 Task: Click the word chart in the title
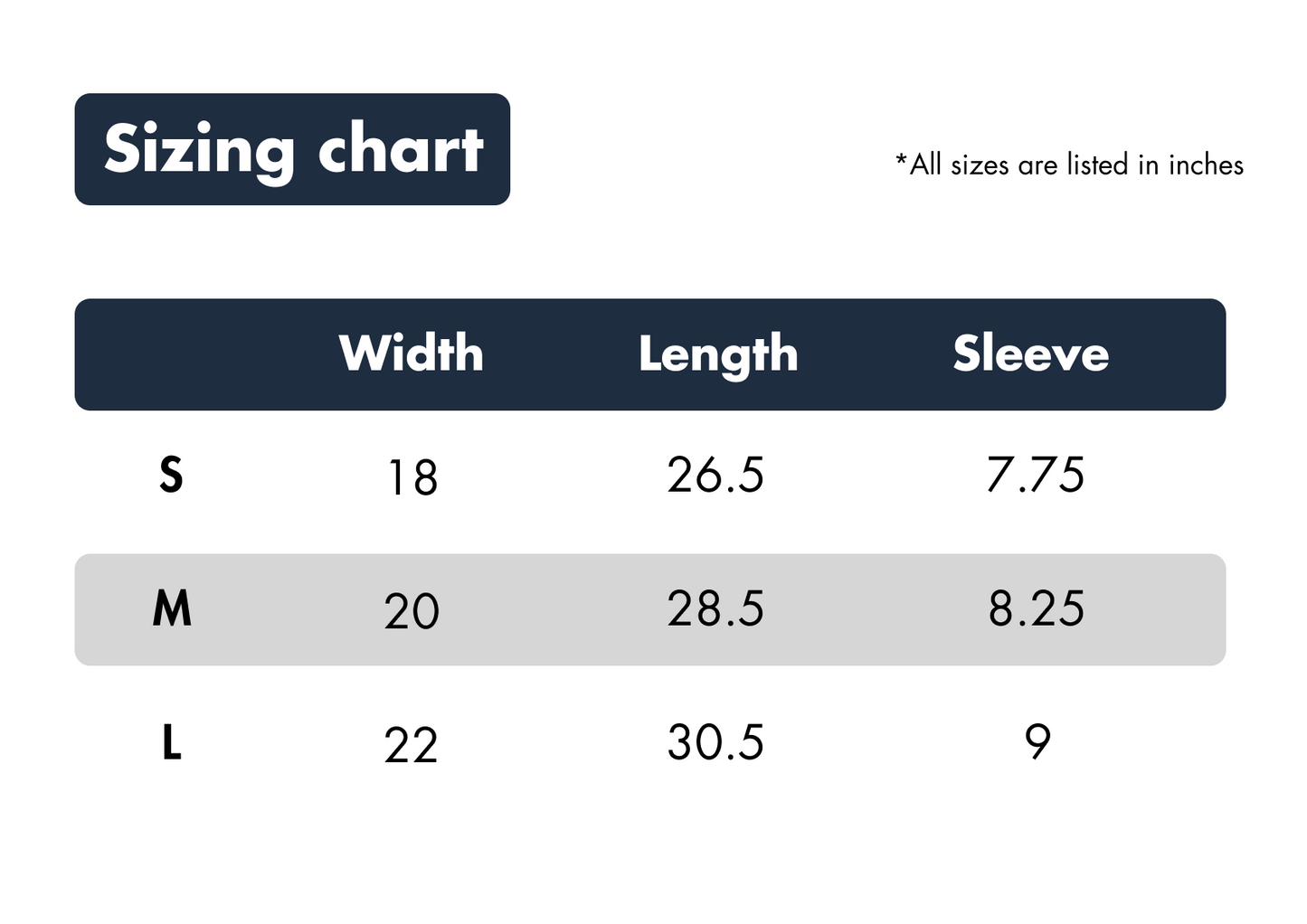click(401, 148)
